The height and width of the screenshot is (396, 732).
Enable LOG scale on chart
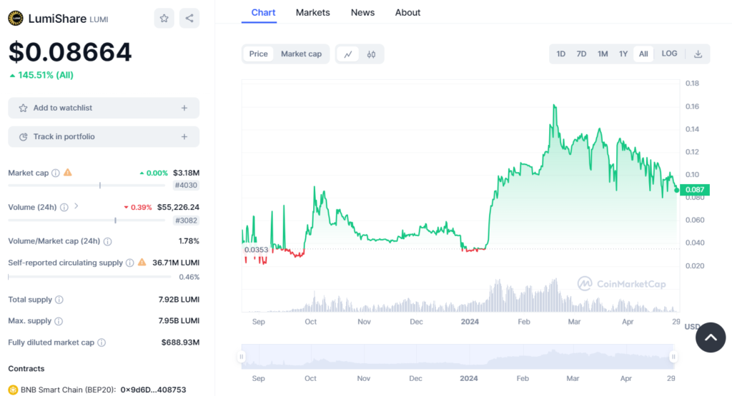(x=669, y=54)
